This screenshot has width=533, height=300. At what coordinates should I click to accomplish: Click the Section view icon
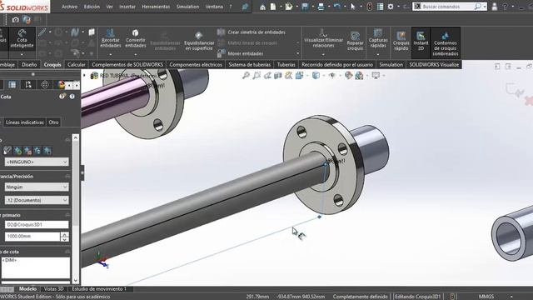coord(277,76)
